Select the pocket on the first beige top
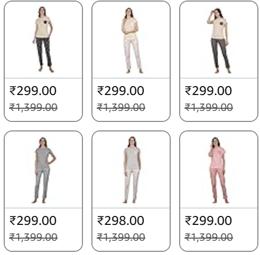Screen dimensions: 260x255 pyautogui.click(x=45, y=23)
